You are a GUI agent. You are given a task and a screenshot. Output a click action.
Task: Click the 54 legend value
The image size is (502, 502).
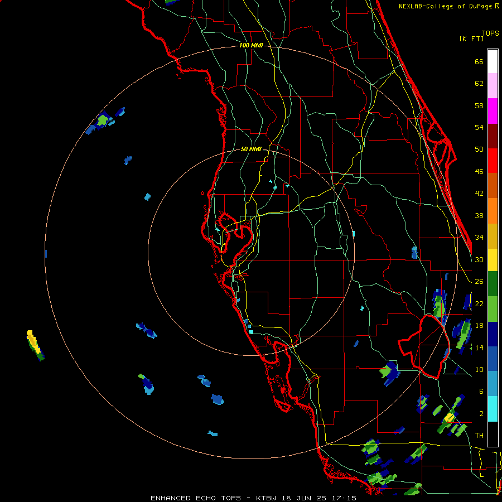coord(479,127)
